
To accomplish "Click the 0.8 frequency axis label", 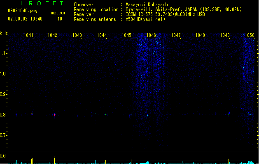I will click(x=3, y=115).
